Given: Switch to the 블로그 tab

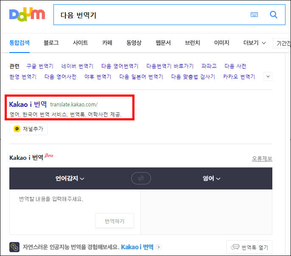Looking at the screenshot, I should coord(51,43).
